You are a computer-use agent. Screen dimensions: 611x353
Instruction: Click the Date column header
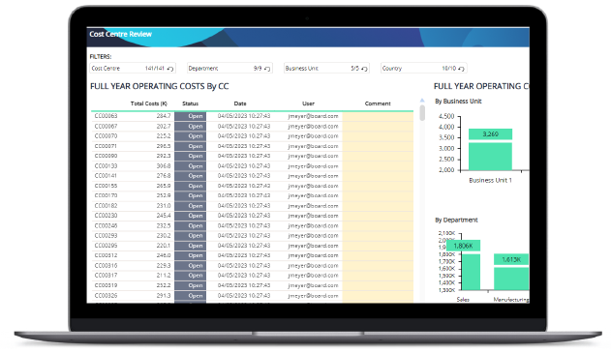point(240,103)
